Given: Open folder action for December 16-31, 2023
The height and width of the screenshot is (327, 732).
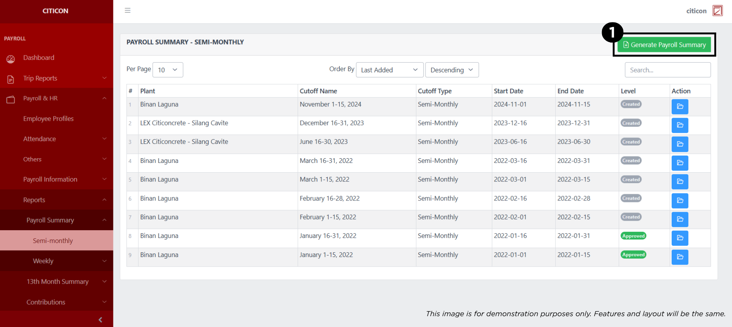Looking at the screenshot, I should [x=679, y=125].
